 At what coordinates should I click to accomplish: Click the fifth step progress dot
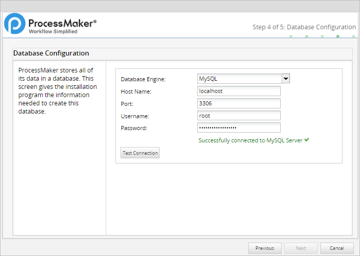click(353, 36)
